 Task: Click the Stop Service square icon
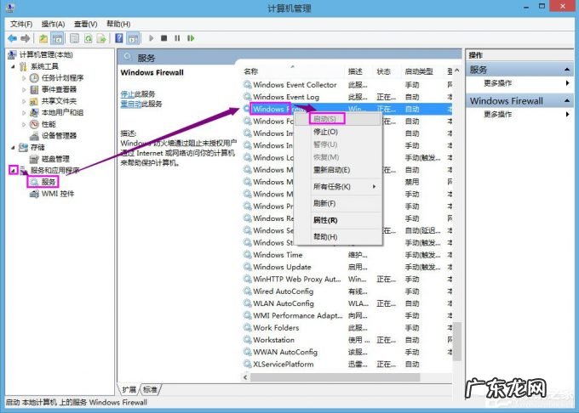click(x=164, y=38)
